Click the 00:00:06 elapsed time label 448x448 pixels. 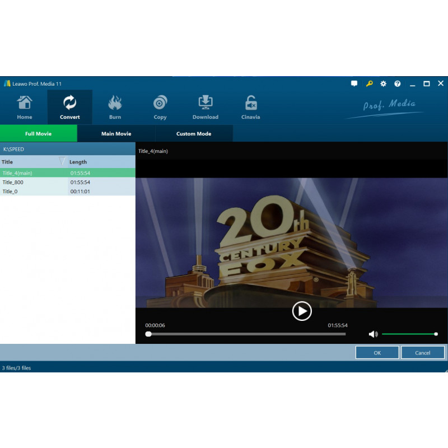click(x=155, y=325)
